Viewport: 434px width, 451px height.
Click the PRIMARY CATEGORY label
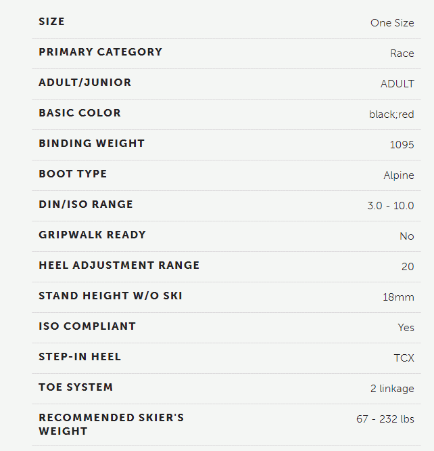[x=101, y=52]
